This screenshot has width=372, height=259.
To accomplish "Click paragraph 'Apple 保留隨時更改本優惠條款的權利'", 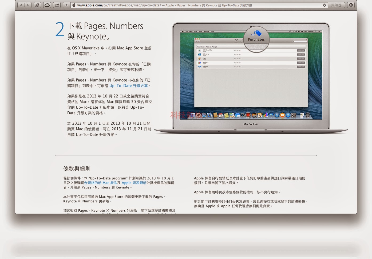I will (237, 192).
